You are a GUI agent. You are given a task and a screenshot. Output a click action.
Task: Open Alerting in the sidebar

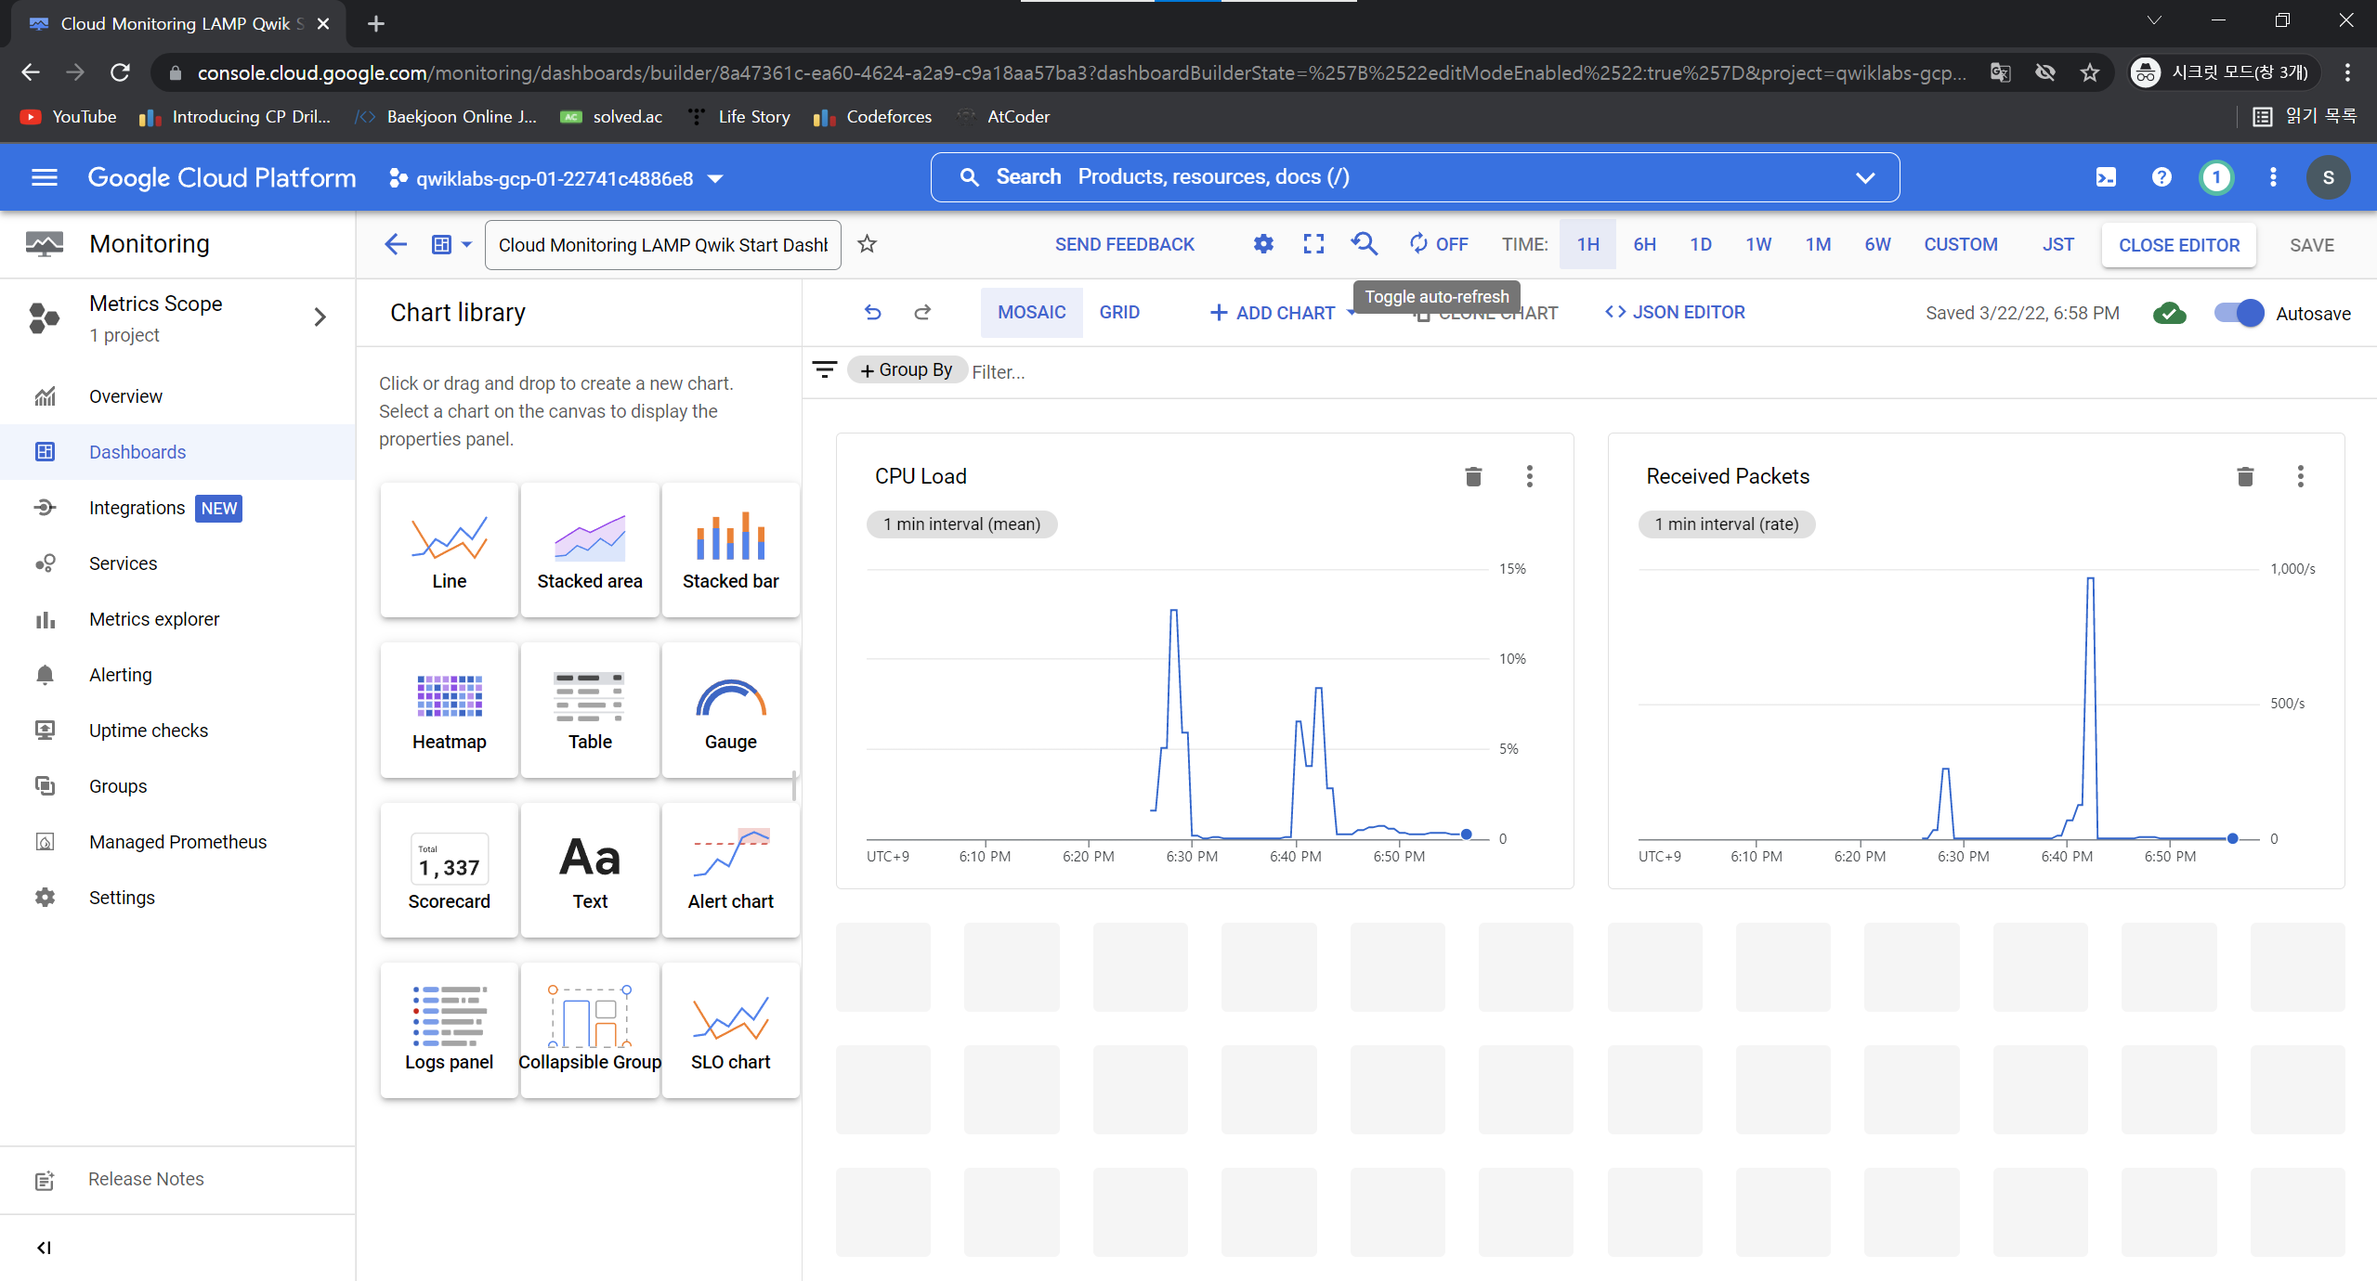(121, 675)
